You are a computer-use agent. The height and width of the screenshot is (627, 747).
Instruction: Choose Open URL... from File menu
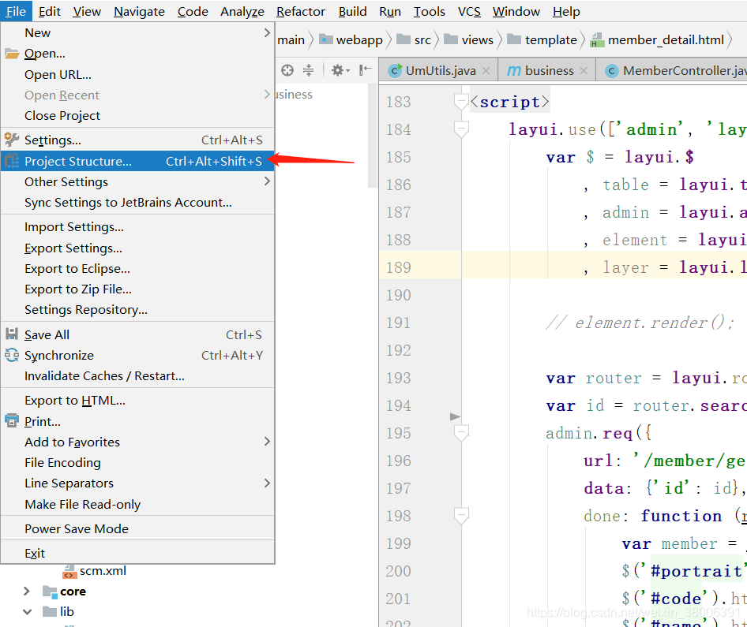point(137,75)
